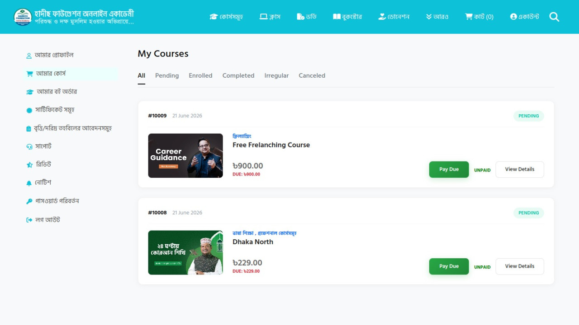Click the sign-out icon beside লগ আউট
The width and height of the screenshot is (579, 325).
coord(29,220)
